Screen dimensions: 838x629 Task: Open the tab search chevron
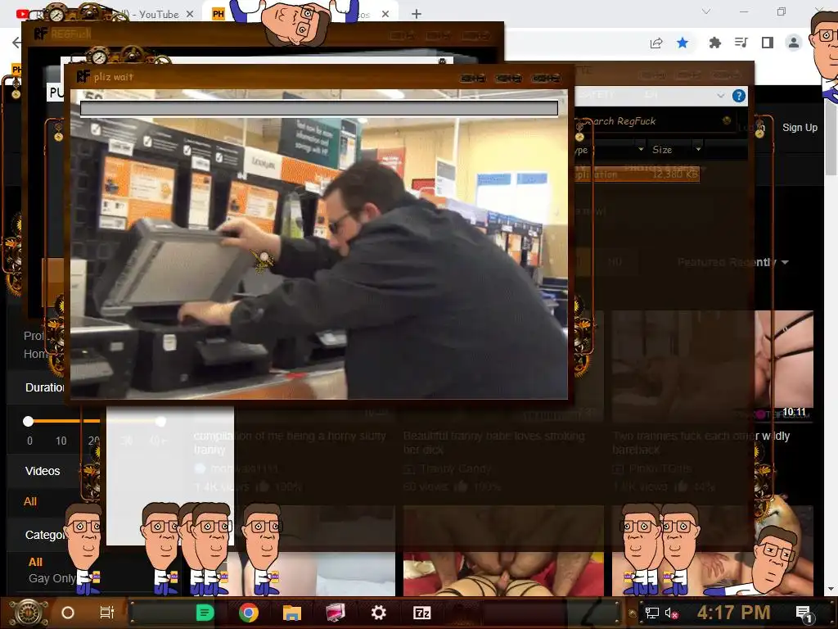tap(706, 11)
